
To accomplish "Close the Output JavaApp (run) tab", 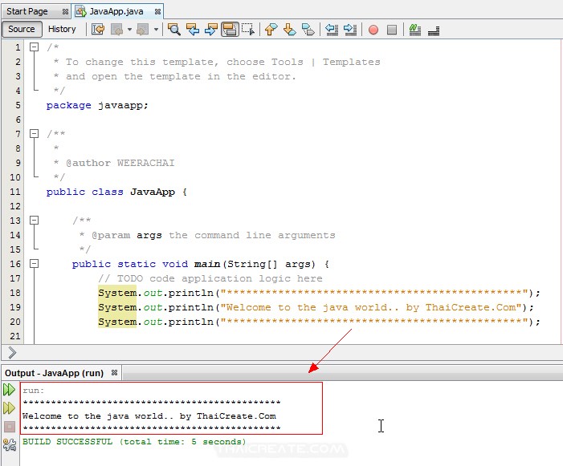I will tap(114, 373).
